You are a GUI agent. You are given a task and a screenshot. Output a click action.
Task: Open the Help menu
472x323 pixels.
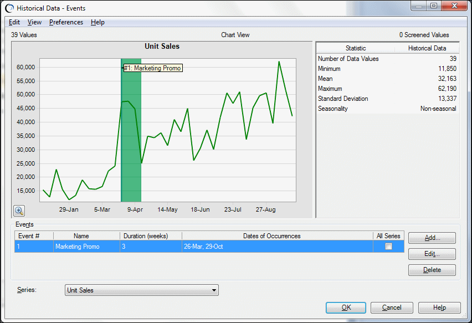coord(98,22)
